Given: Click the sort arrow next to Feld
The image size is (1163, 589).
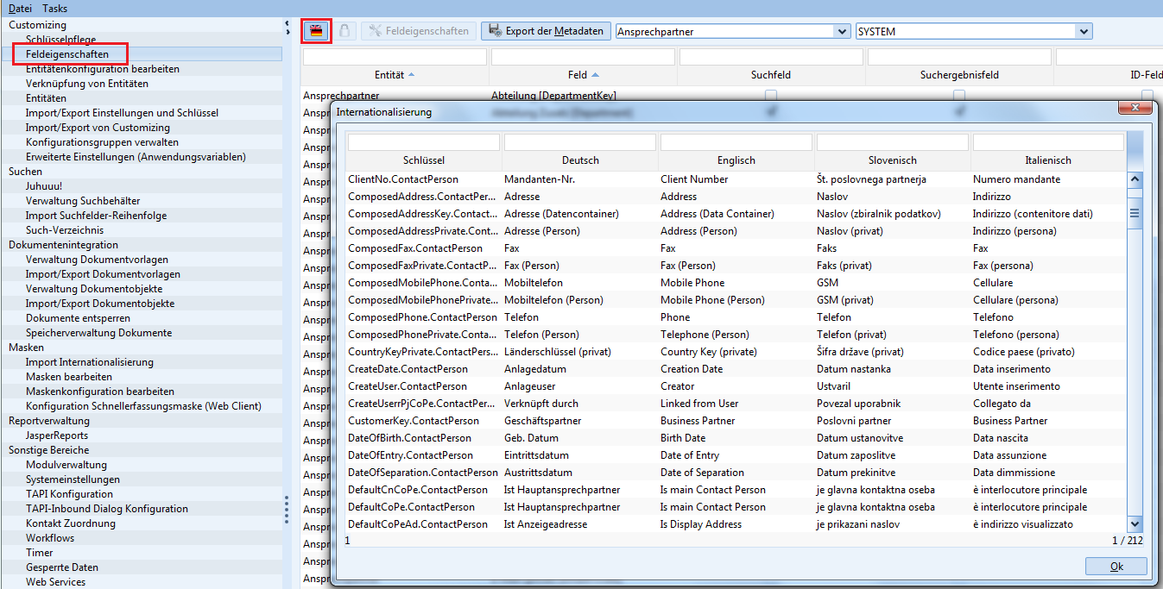Looking at the screenshot, I should [x=596, y=75].
